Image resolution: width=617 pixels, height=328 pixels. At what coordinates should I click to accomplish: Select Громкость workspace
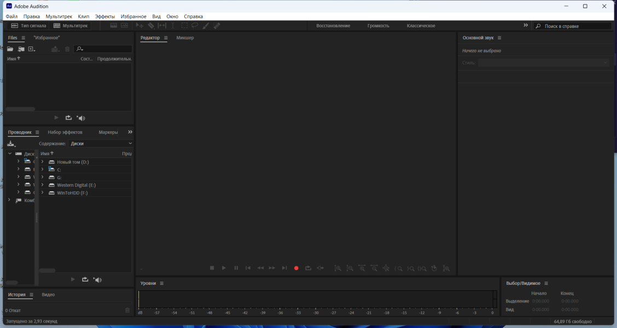[378, 26]
